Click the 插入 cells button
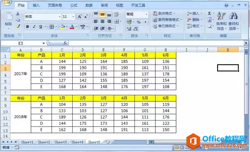Image resolution: width=250 pixels, height=152 pixels. [195, 13]
